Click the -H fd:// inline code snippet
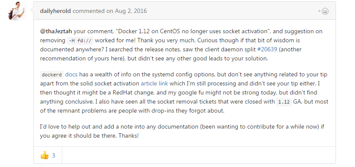 click(x=80, y=41)
